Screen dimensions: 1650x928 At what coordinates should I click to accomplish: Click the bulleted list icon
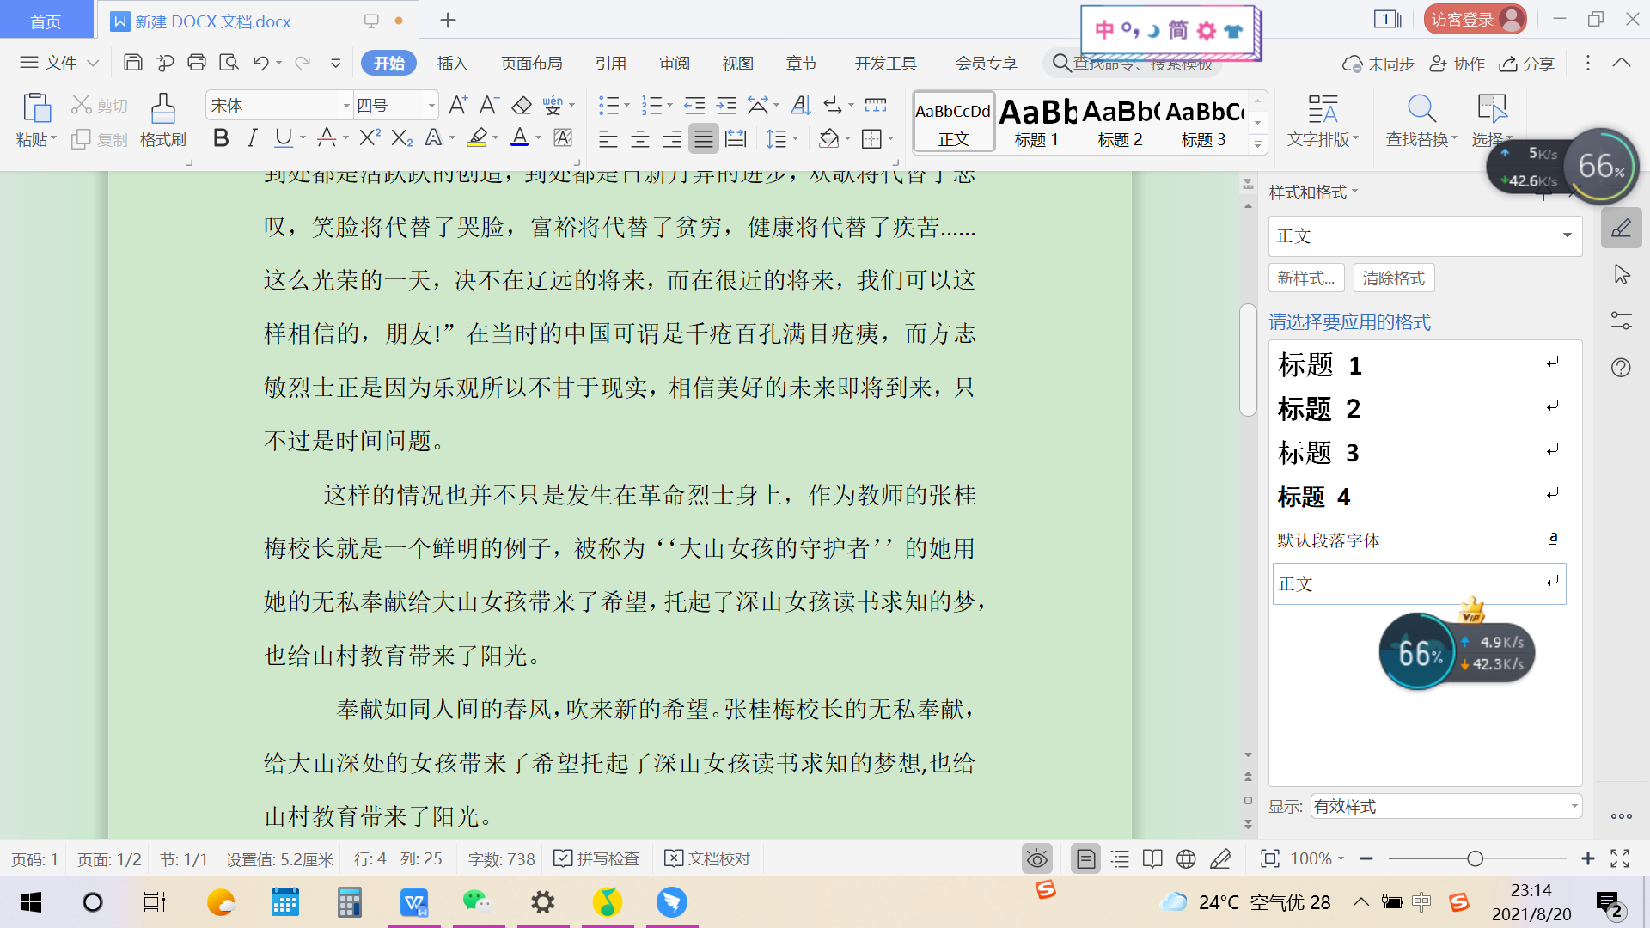[x=608, y=106]
